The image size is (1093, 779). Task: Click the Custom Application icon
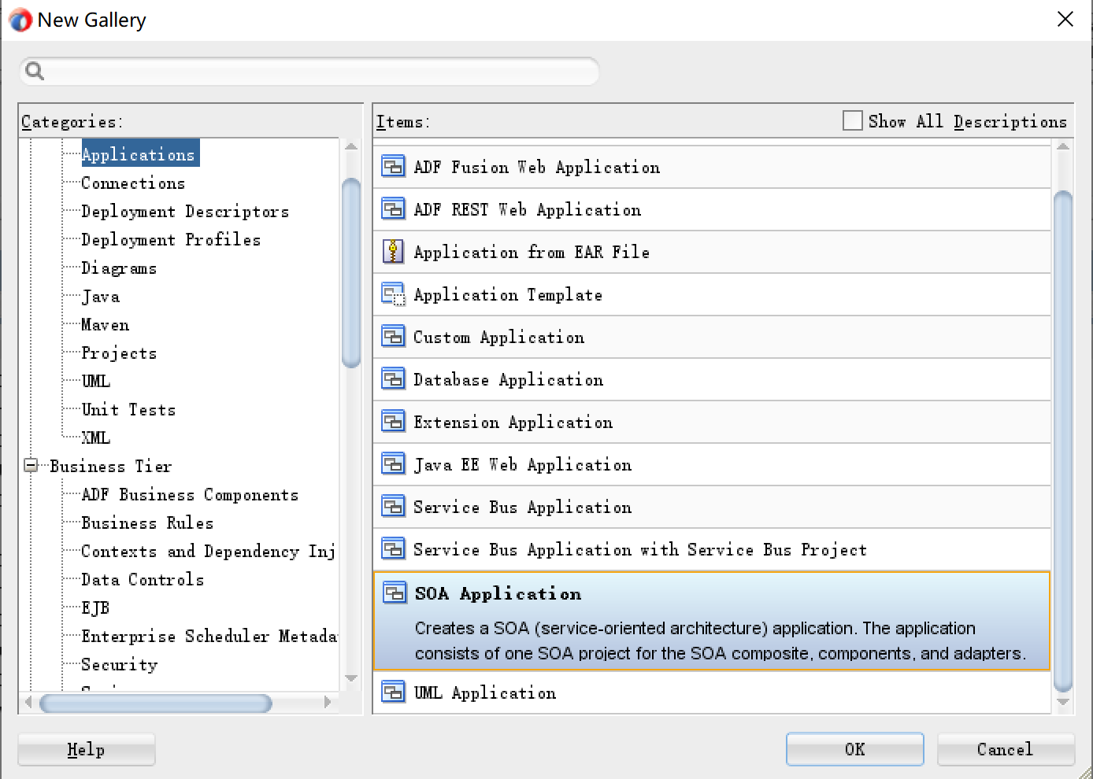[393, 336]
